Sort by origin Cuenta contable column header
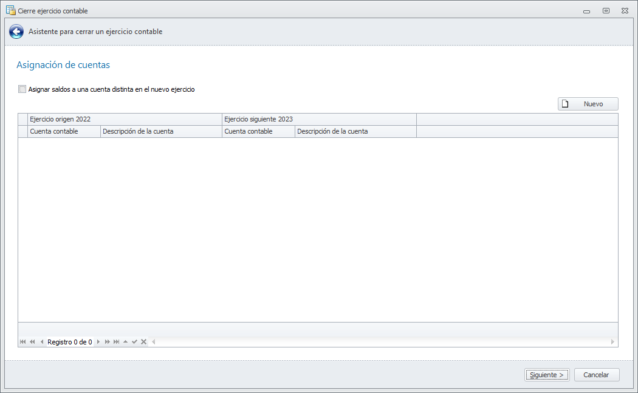Viewport: 638px width, 393px height. click(x=64, y=131)
